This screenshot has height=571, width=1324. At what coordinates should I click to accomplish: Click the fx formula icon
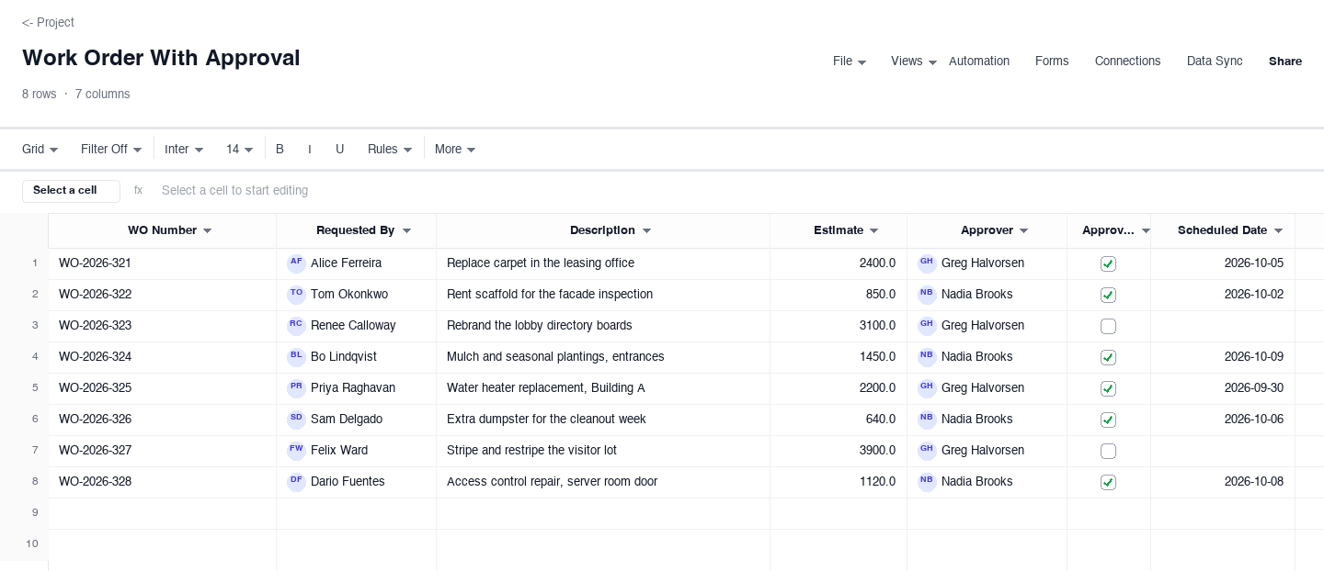(138, 190)
